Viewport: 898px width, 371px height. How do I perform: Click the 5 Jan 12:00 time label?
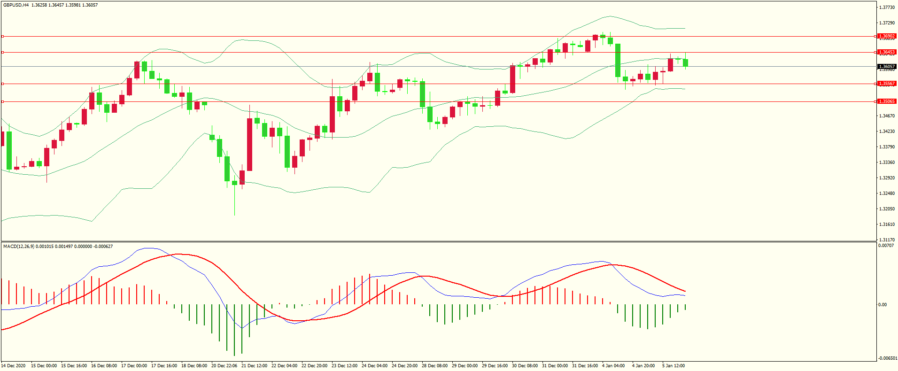click(673, 366)
